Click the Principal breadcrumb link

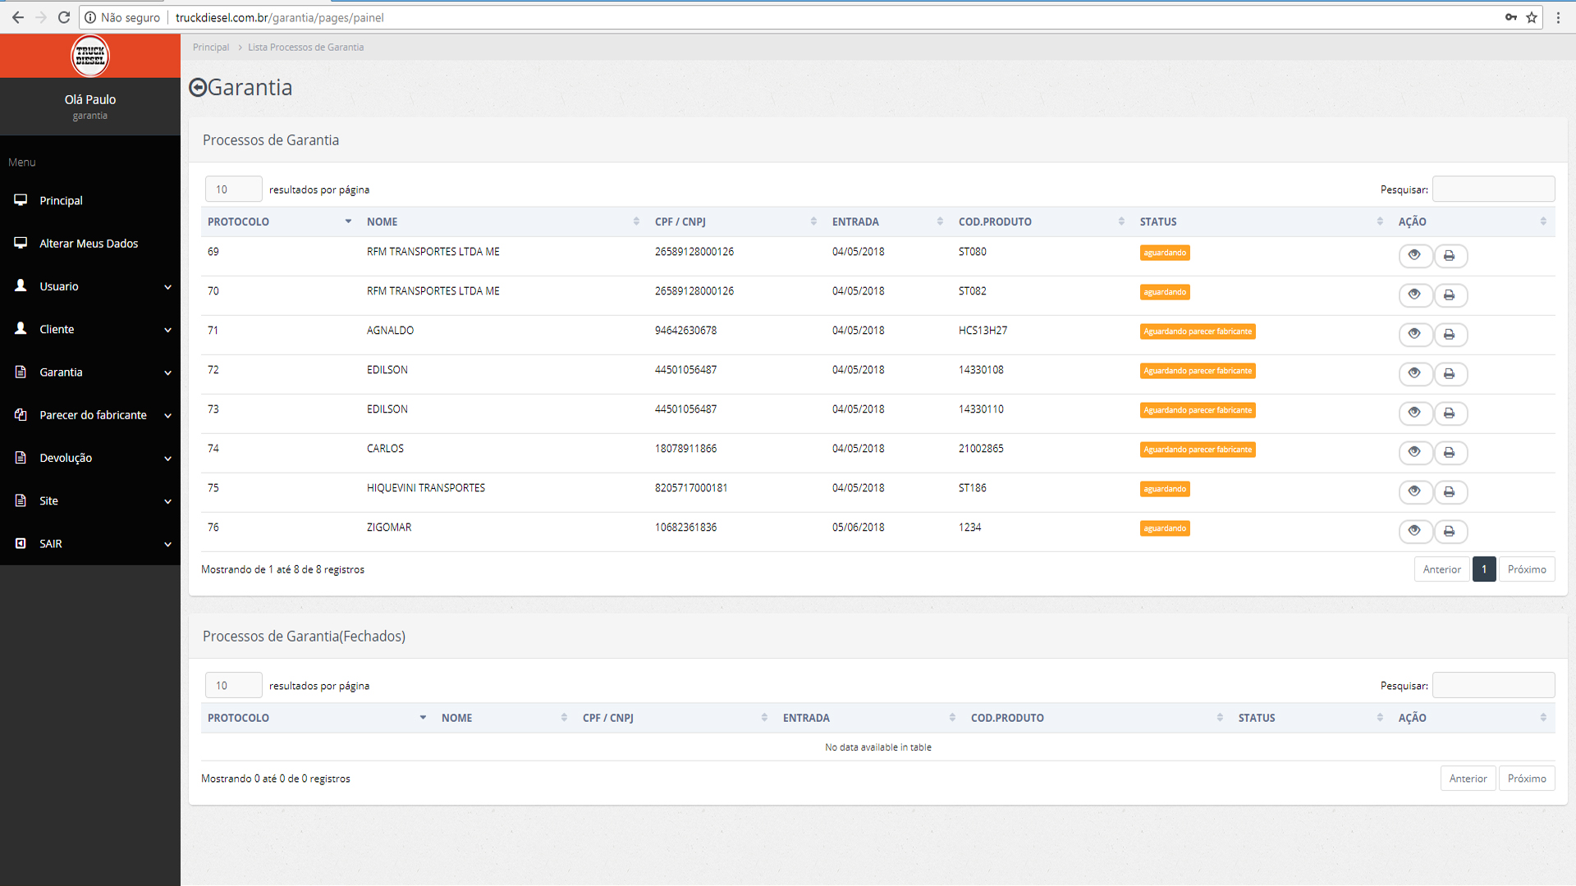211,48
